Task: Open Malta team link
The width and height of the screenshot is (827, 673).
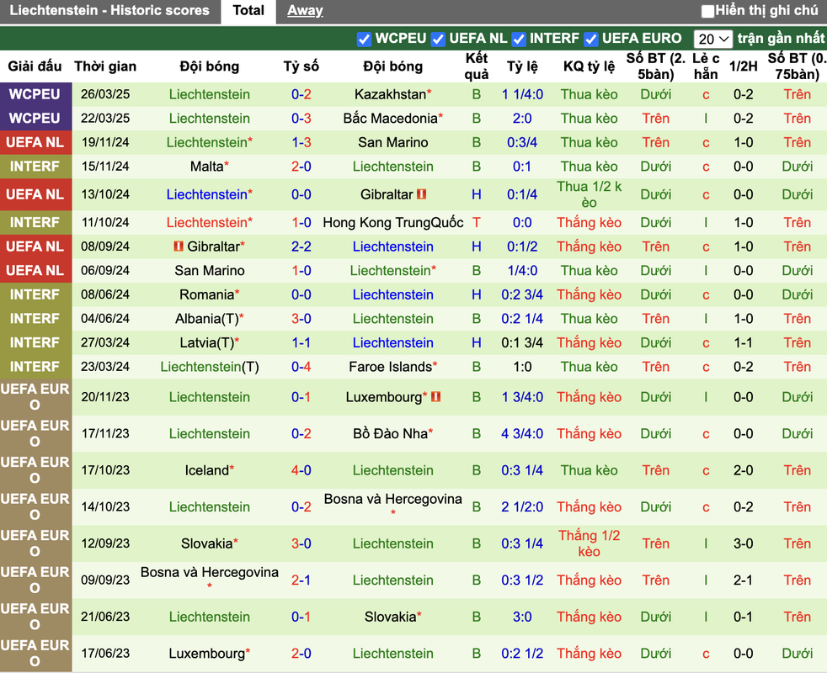Action: coord(207,167)
